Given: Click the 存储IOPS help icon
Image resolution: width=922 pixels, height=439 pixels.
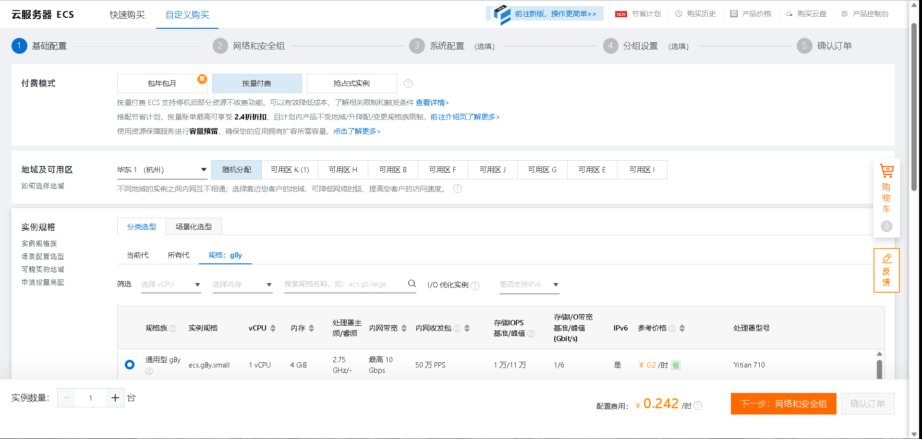Looking at the screenshot, I should coord(531,333).
